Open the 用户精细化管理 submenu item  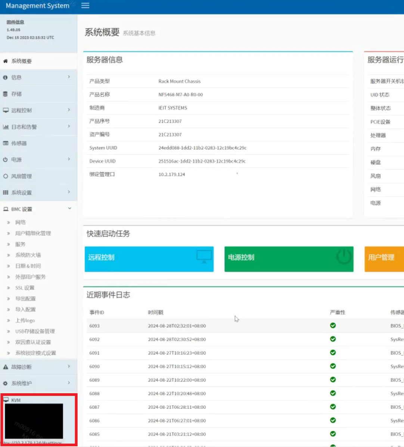tap(33, 233)
